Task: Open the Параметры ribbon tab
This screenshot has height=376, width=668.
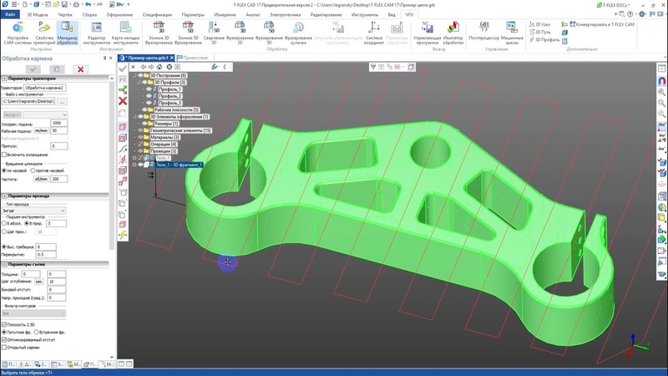Action: coord(193,15)
